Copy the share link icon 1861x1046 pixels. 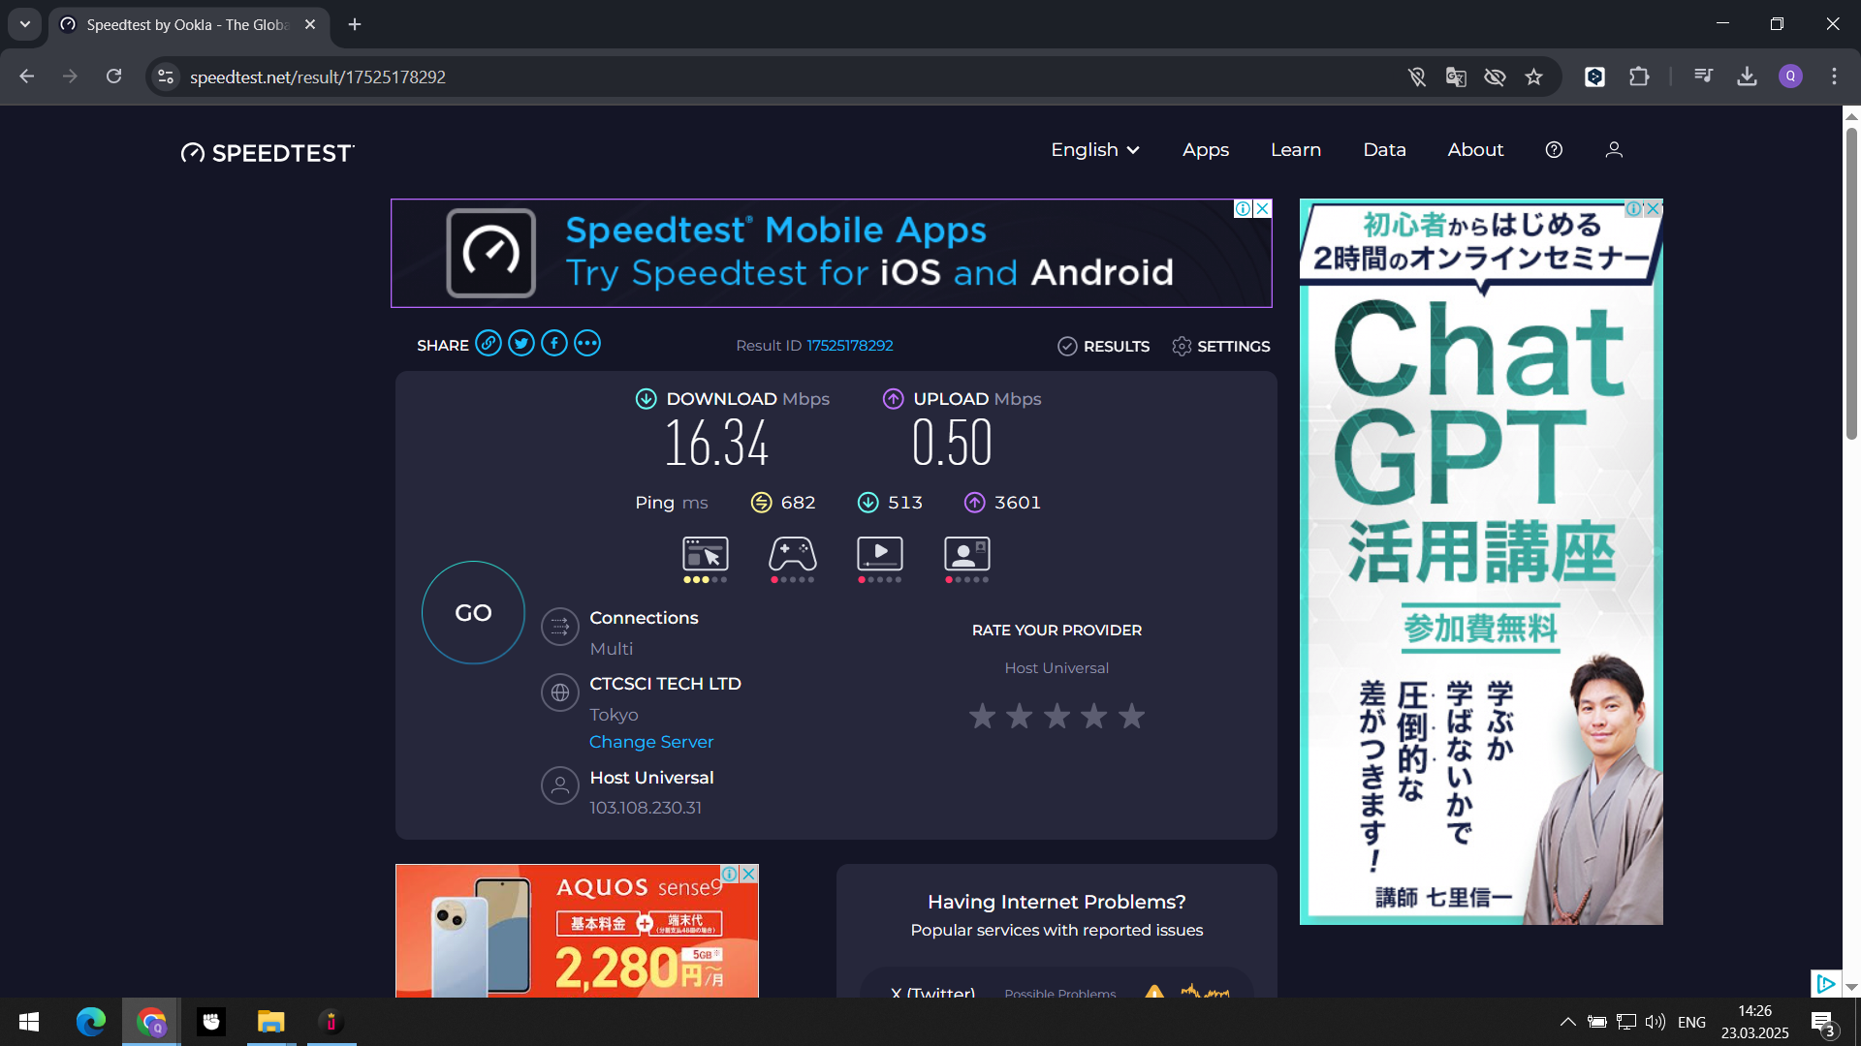coord(489,344)
